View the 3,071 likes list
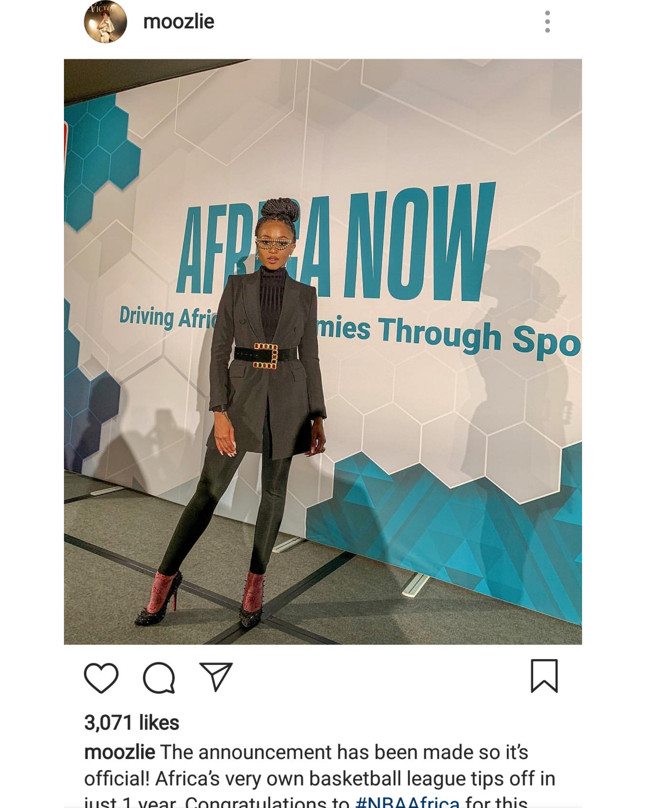 tap(132, 722)
